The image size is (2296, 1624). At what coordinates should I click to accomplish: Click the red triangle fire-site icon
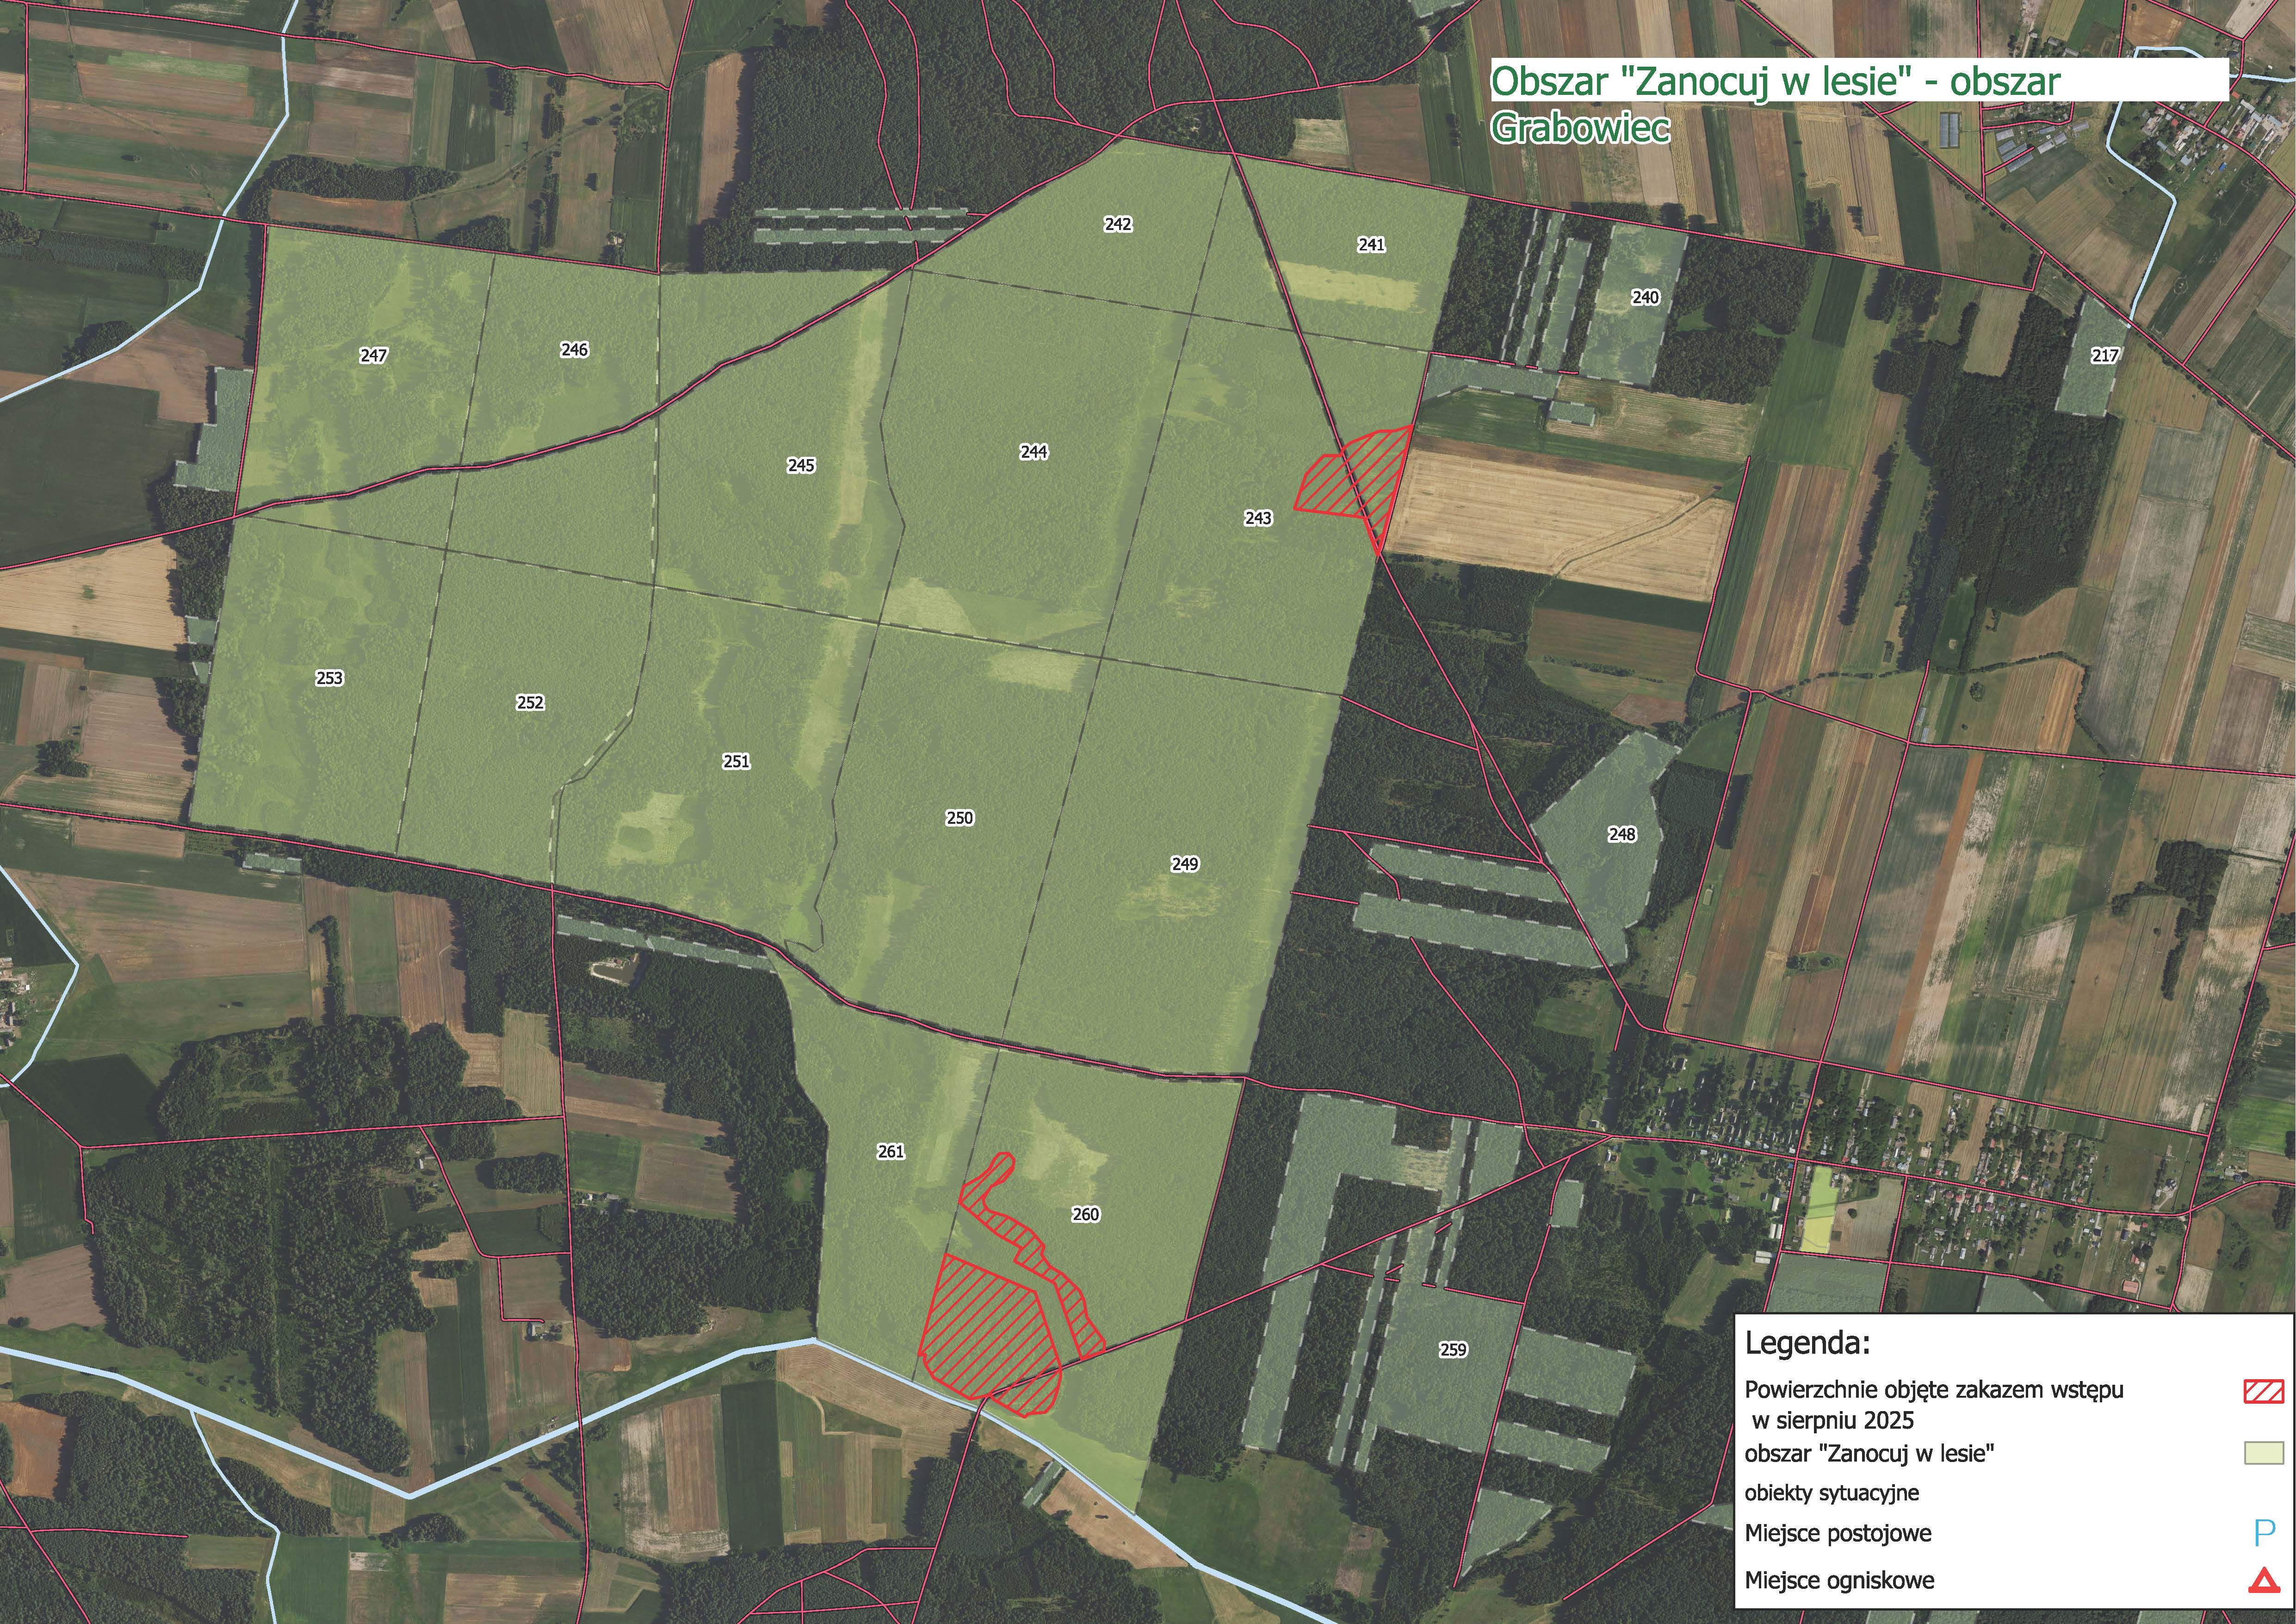(x=2264, y=1580)
